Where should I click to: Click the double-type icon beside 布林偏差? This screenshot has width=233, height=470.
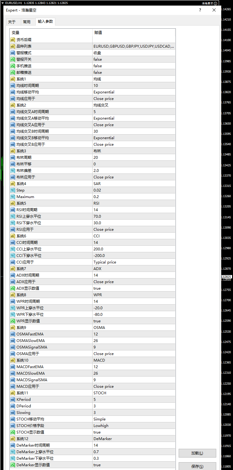[x=13, y=171]
